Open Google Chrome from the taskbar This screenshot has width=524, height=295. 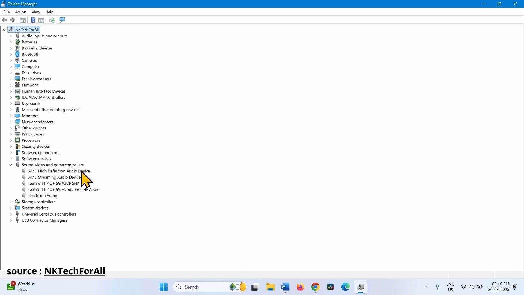click(x=316, y=287)
